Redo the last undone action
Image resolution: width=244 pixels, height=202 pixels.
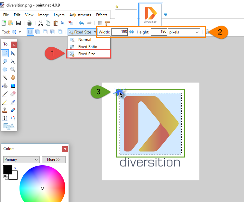click(89, 23)
